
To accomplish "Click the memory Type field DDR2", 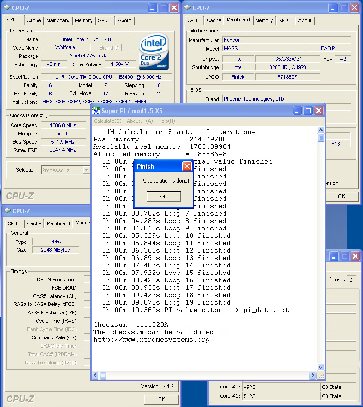I will coord(55,242).
